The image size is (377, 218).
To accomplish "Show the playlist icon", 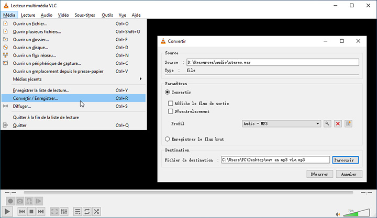I will [x=77, y=212].
